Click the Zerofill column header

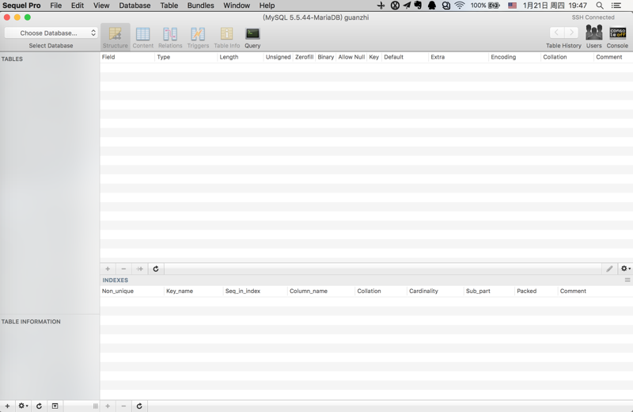[x=304, y=57]
